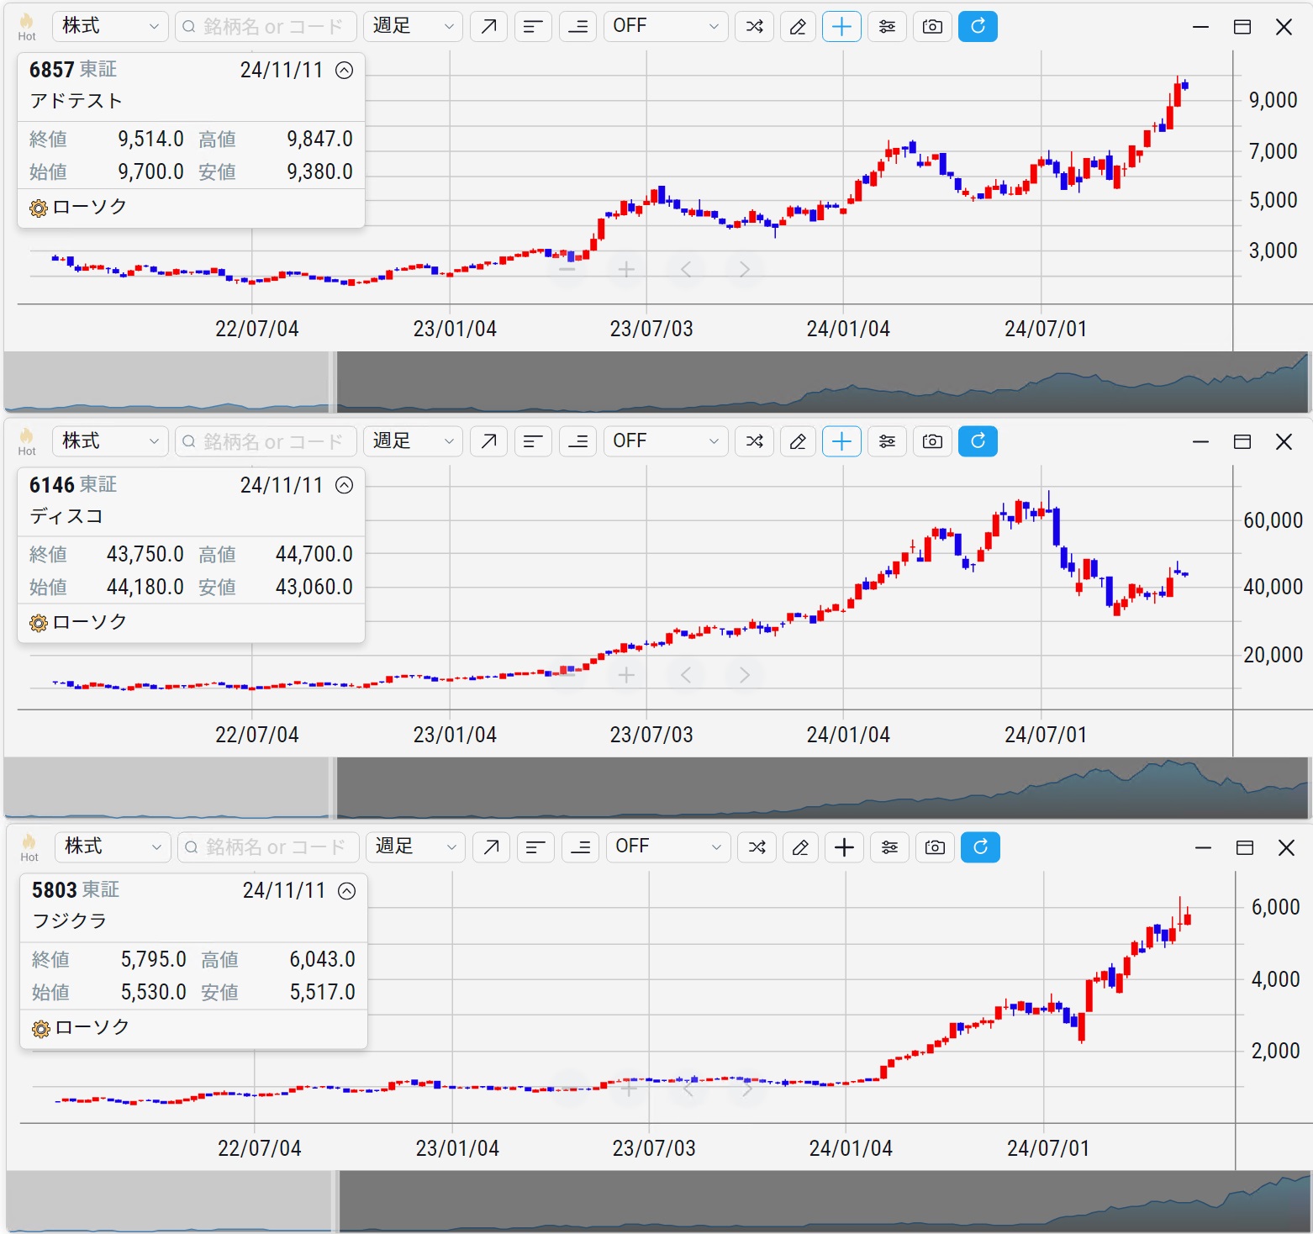Pan Disco chart left with overlay arrow

(x=686, y=675)
